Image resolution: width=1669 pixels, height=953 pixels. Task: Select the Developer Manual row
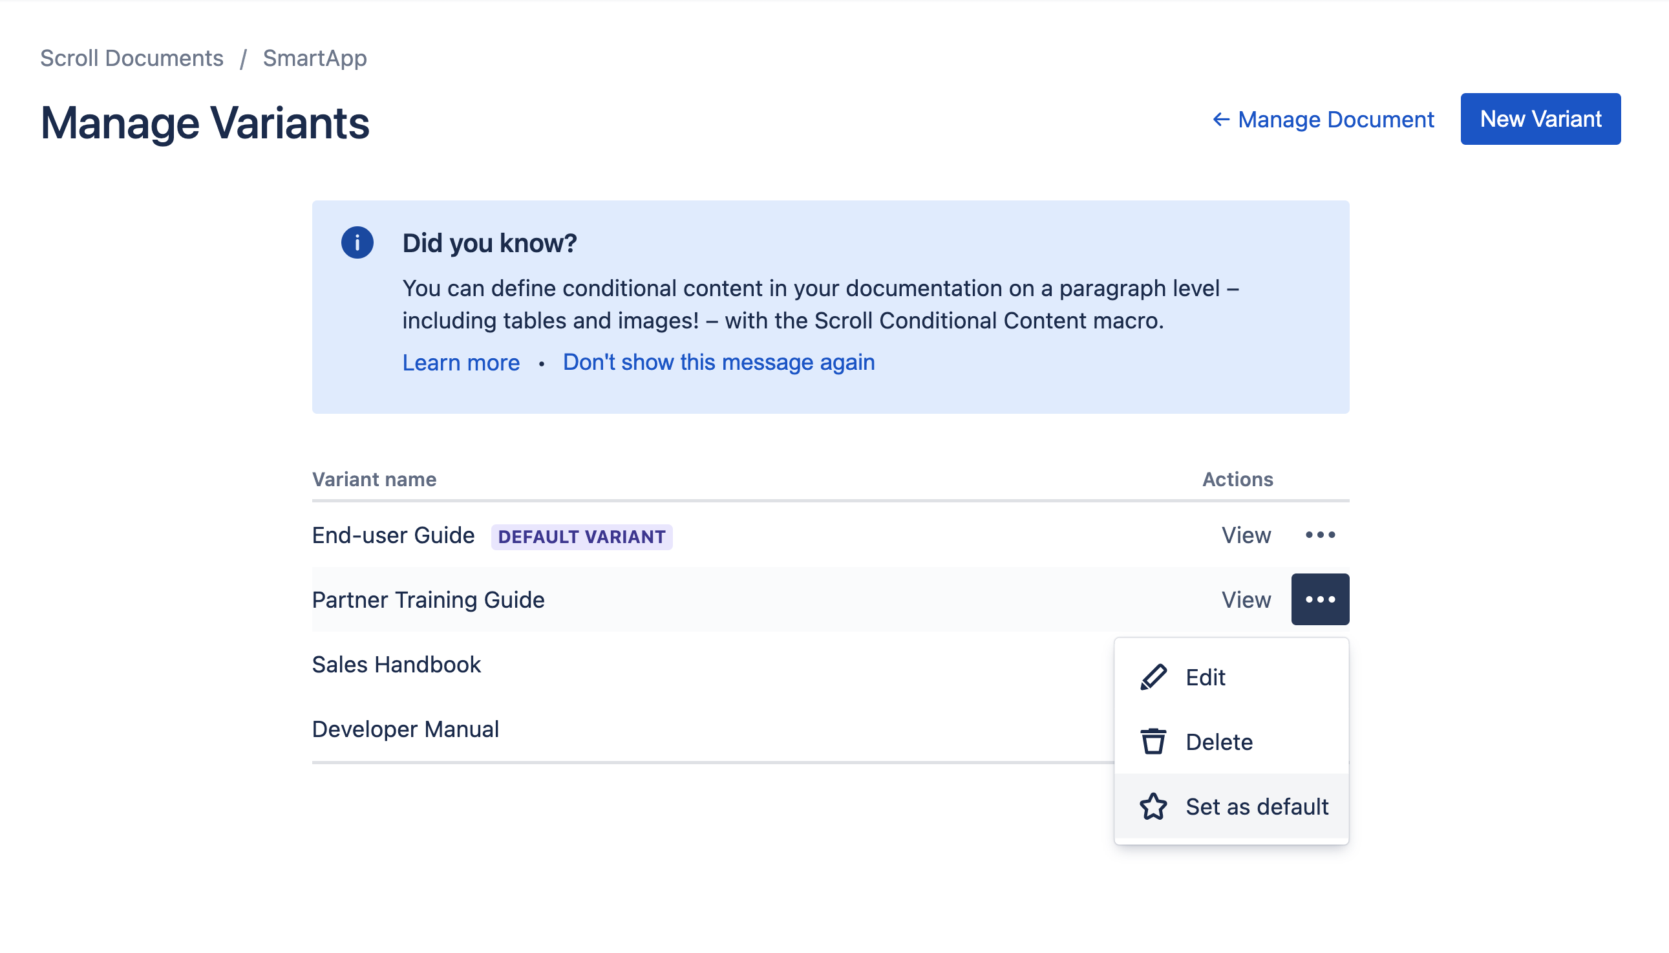pyautogui.click(x=405, y=729)
